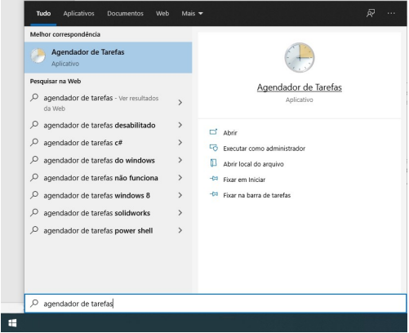409x333 pixels.
Task: Select the Web filter tab
Action: (x=162, y=13)
